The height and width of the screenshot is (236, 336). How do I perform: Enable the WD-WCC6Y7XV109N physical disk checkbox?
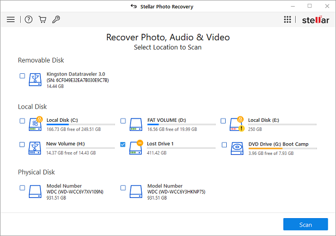coord(22,188)
